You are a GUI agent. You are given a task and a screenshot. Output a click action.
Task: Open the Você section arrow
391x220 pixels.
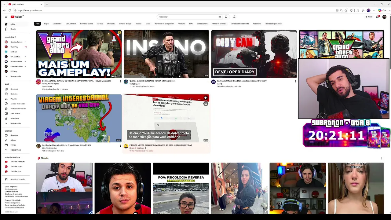pyautogui.click(x=11, y=84)
